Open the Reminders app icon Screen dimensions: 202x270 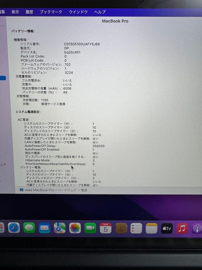click(136, 228)
